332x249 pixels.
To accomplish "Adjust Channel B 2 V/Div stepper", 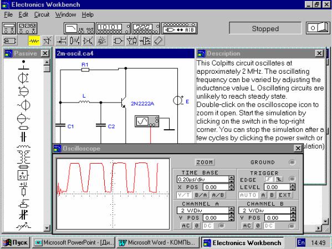I will 293,210.
